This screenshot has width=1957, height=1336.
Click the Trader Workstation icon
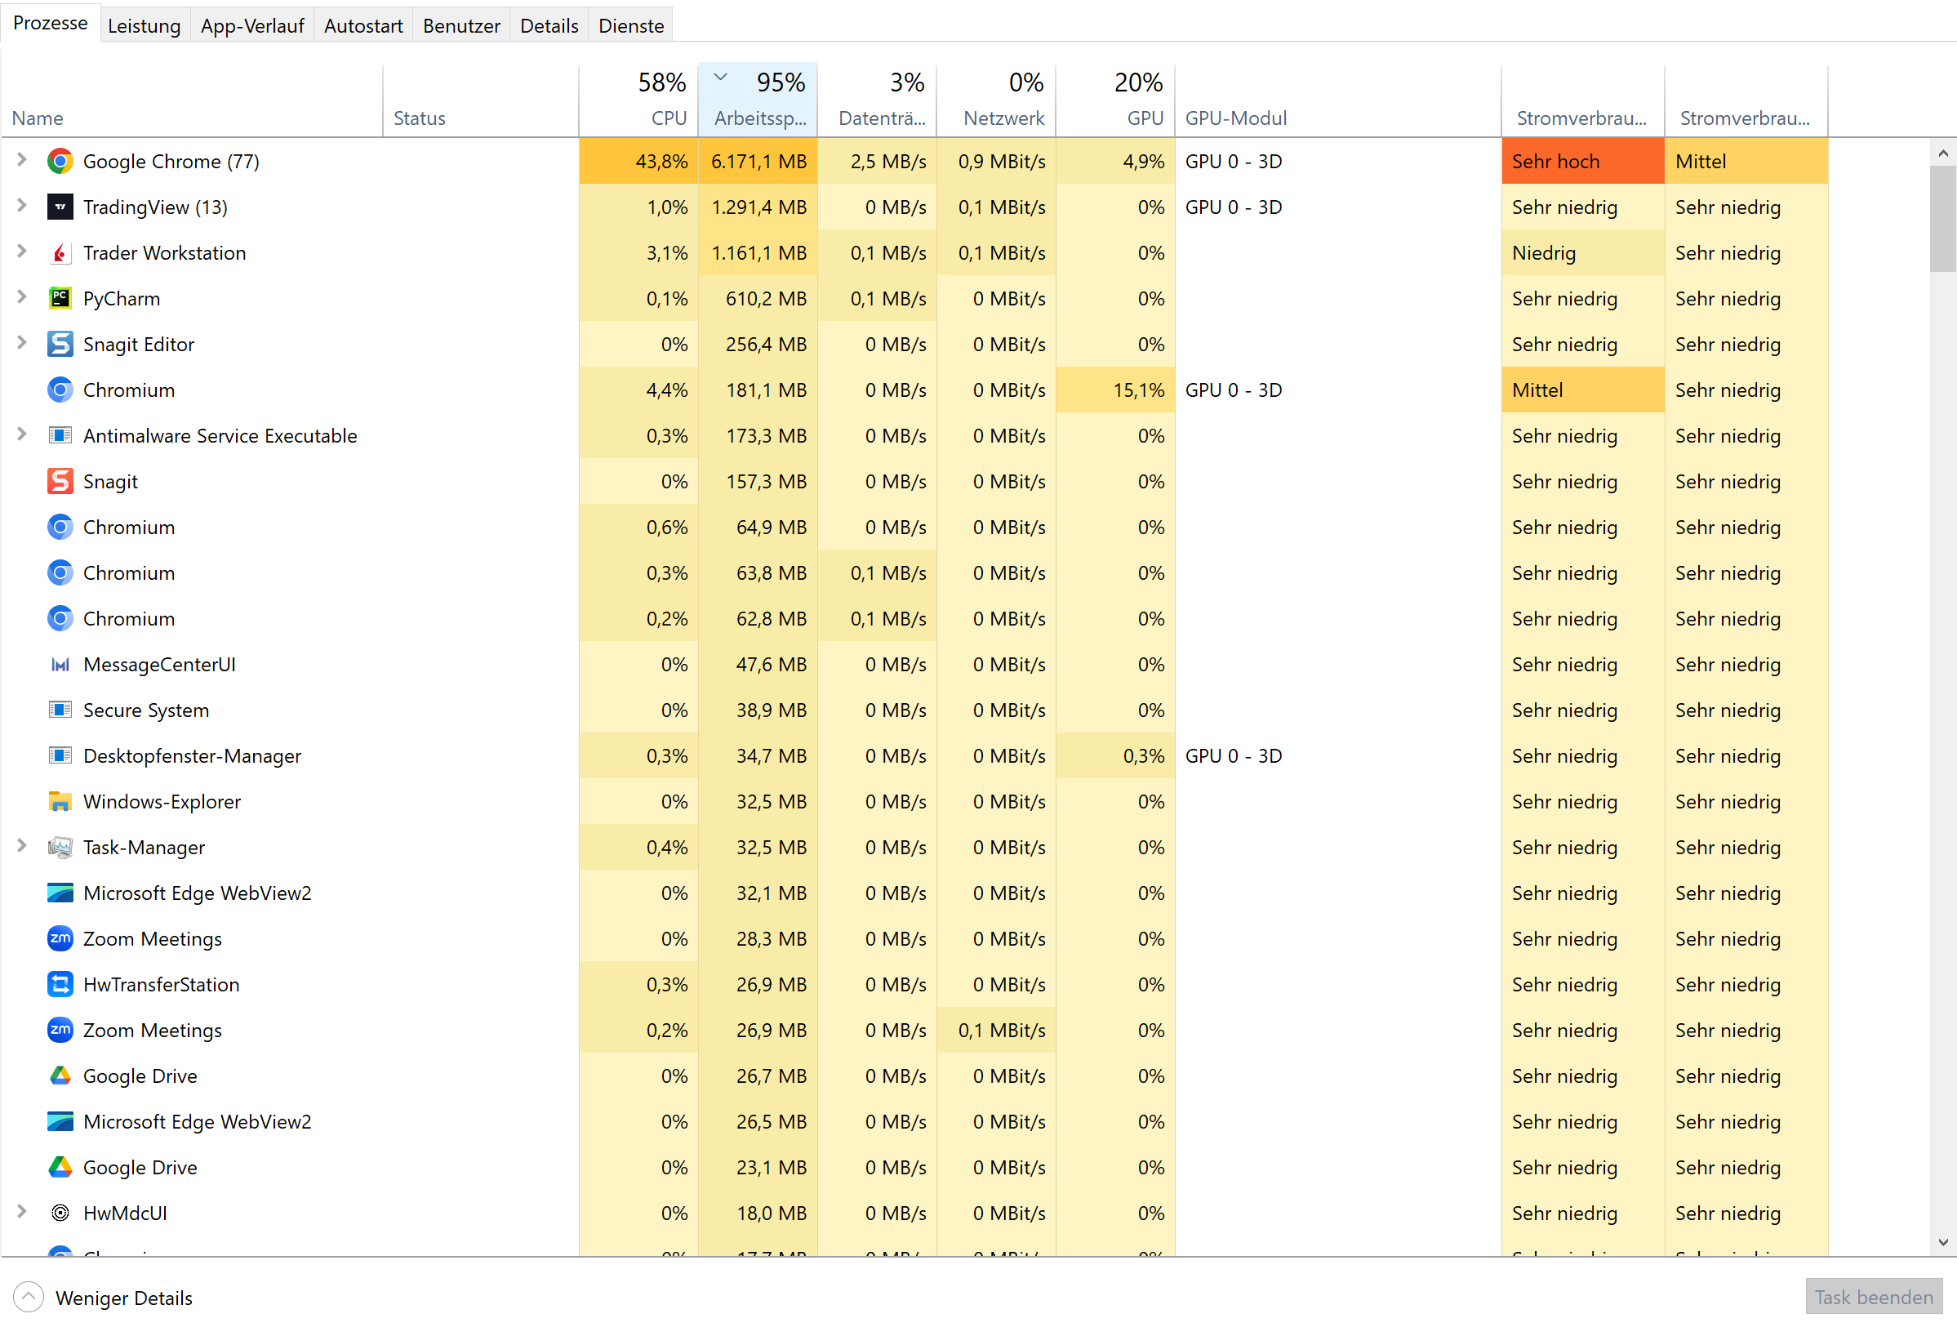(x=60, y=252)
